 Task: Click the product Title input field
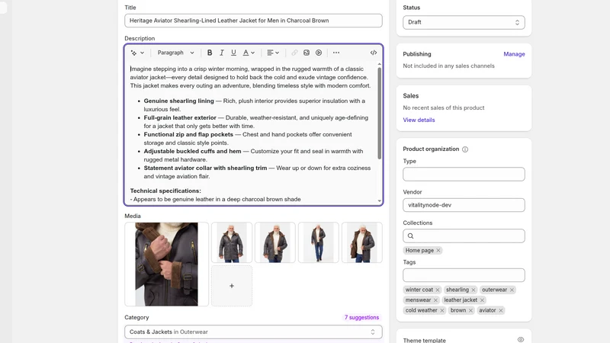(253, 21)
